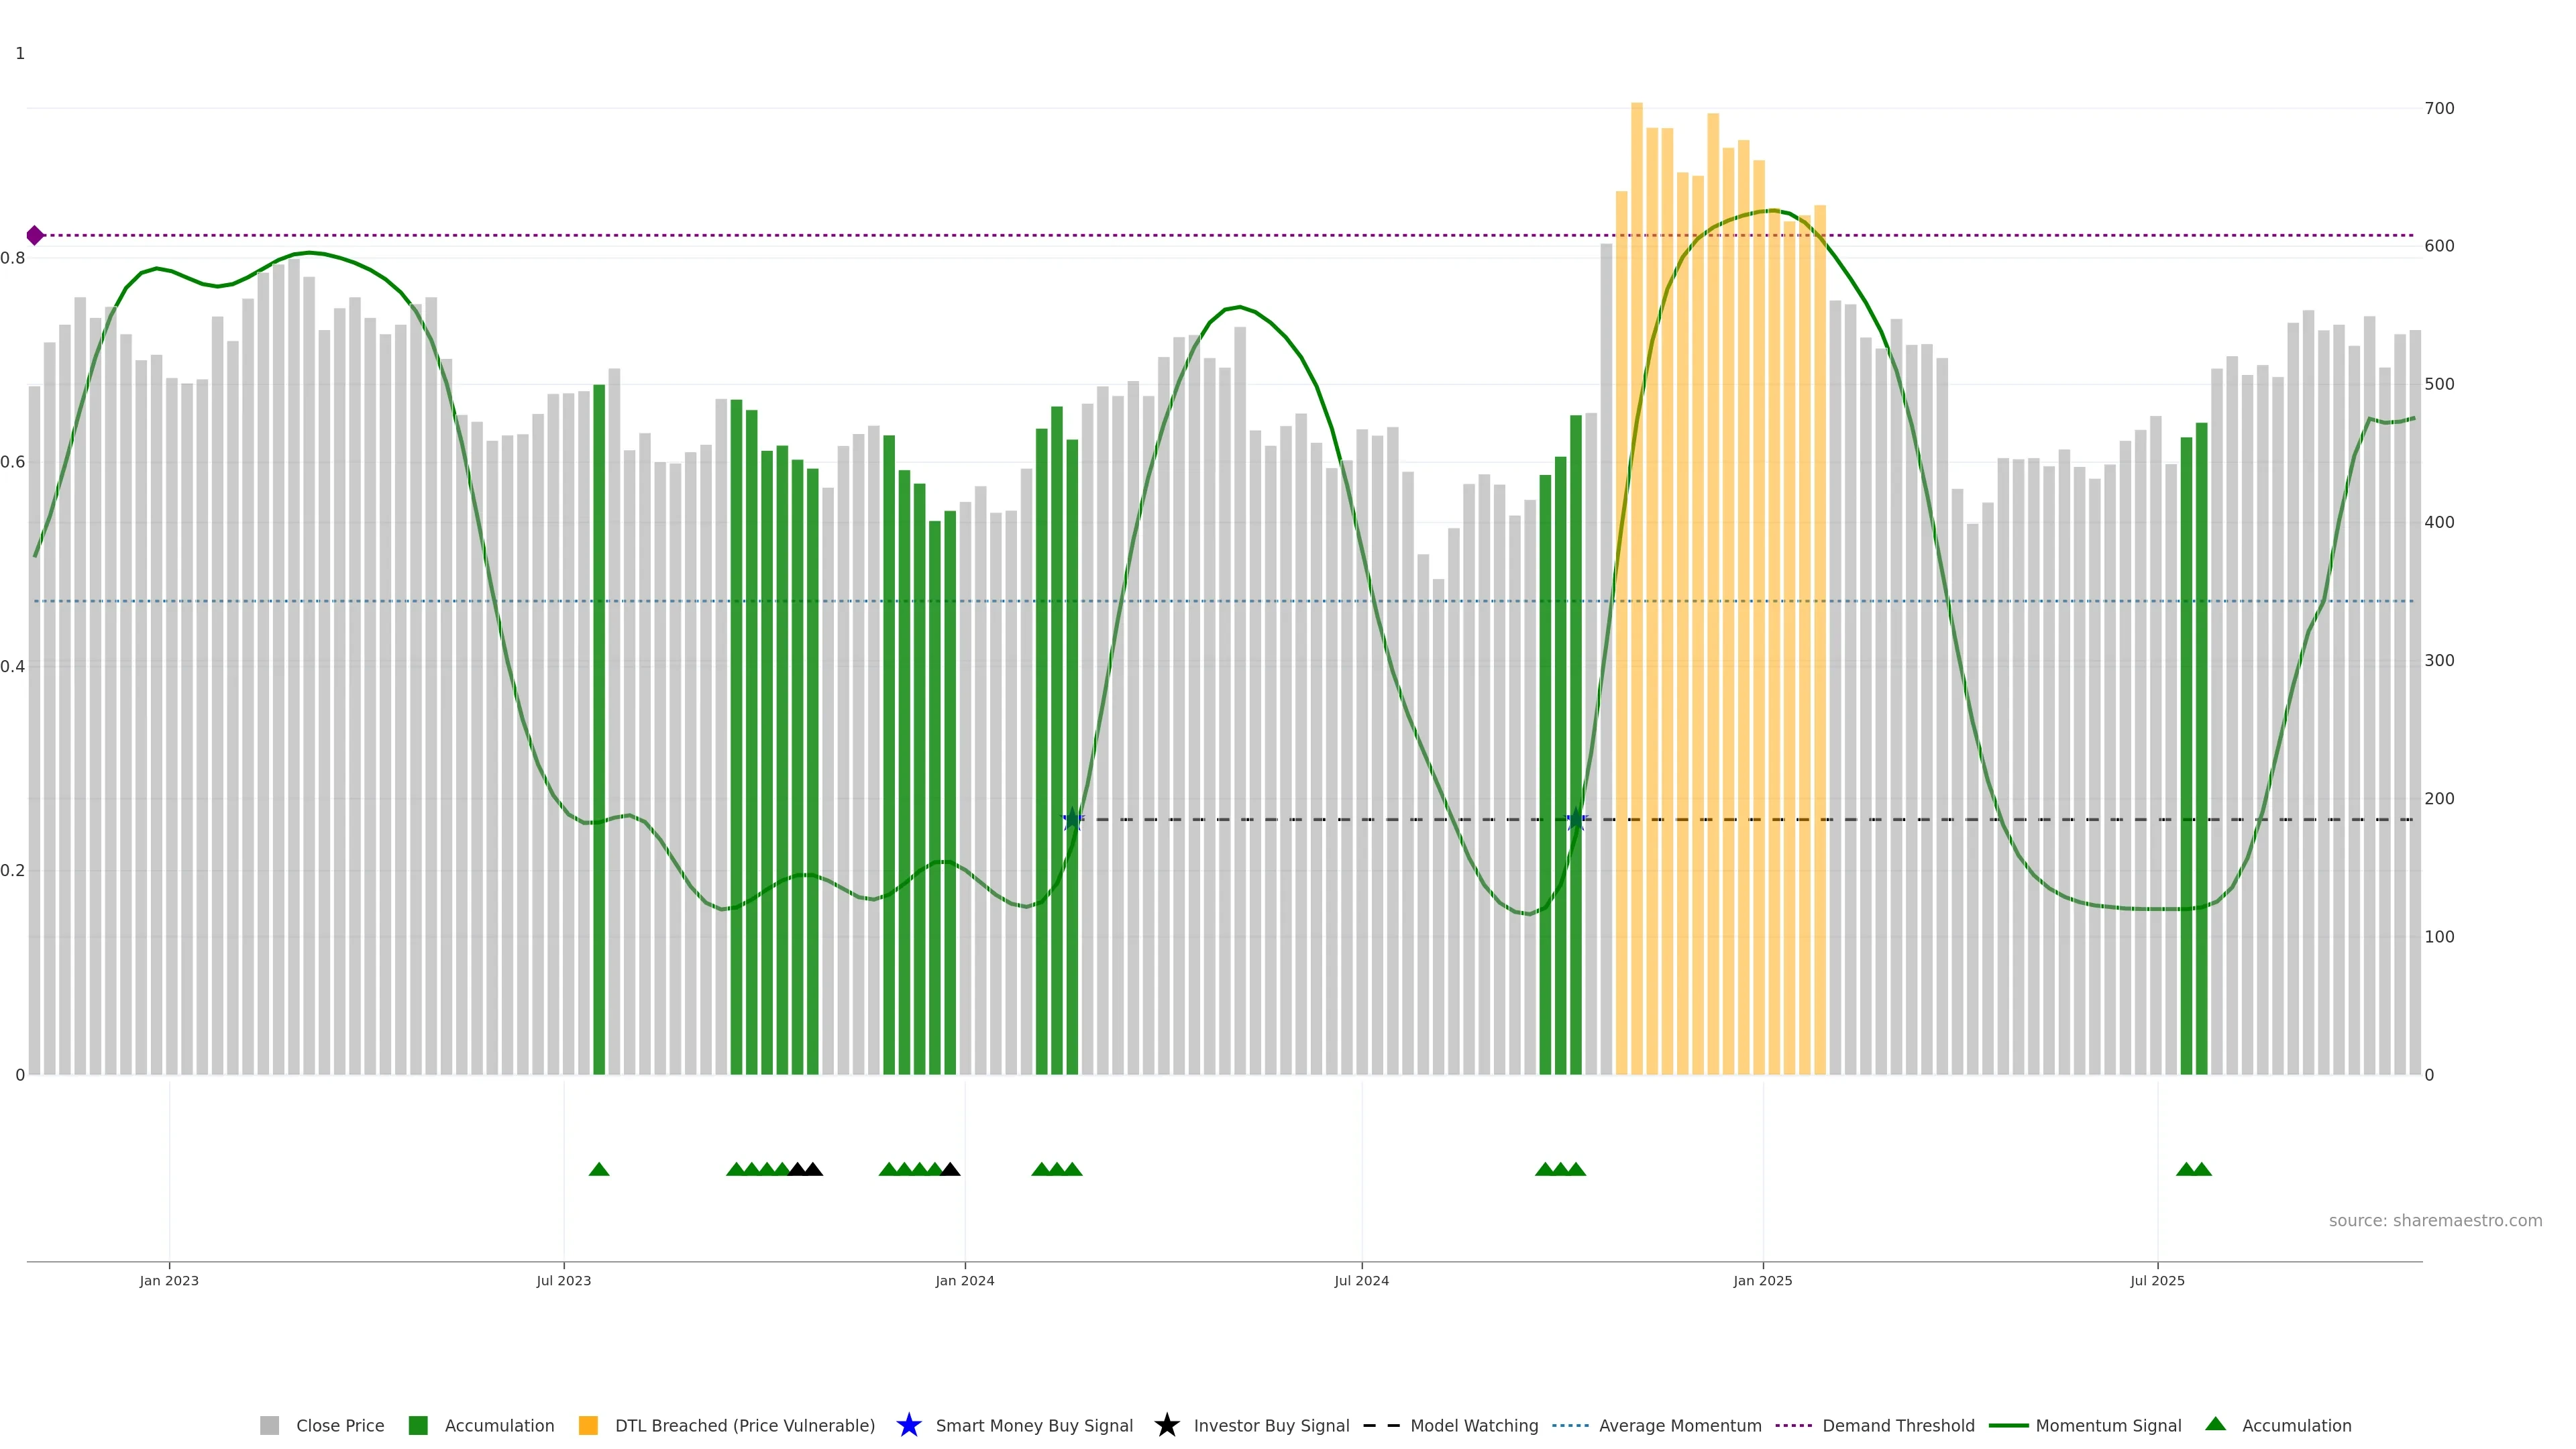Toggle the Close Price legend entry
This screenshot has height=1449, width=2576.
[x=339, y=1426]
